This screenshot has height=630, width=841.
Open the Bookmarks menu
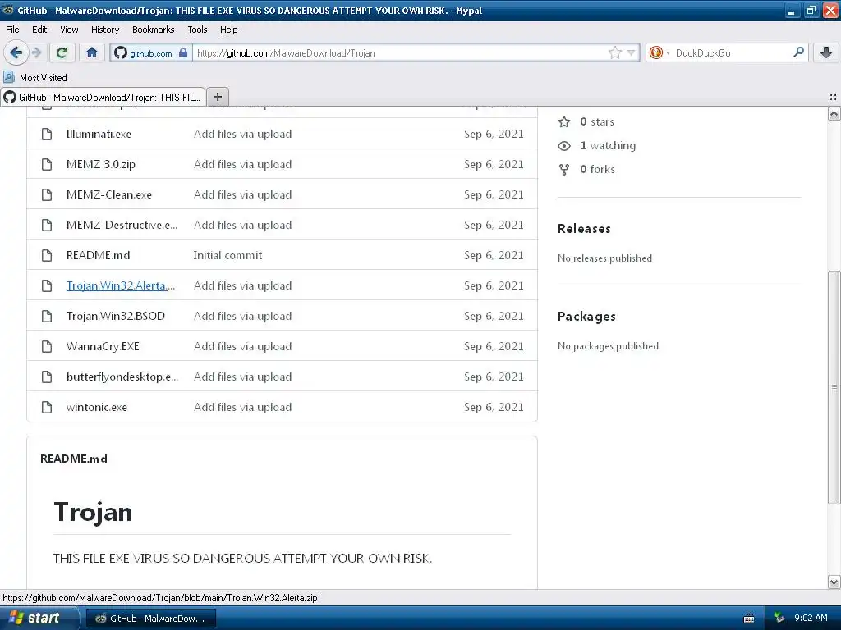point(154,30)
